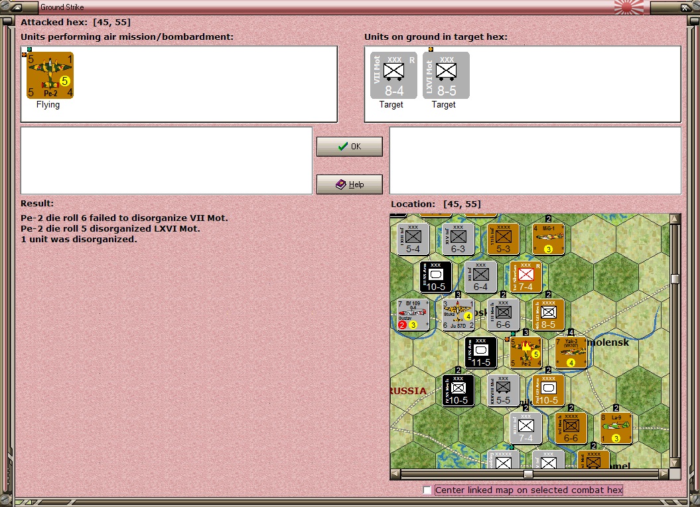Select the VII Mot 8-4 target unit

click(393, 75)
